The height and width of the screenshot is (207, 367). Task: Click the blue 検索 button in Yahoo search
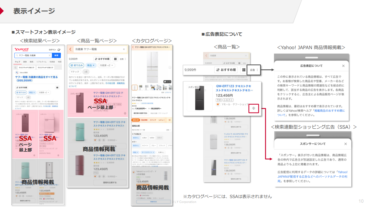coord(56,55)
